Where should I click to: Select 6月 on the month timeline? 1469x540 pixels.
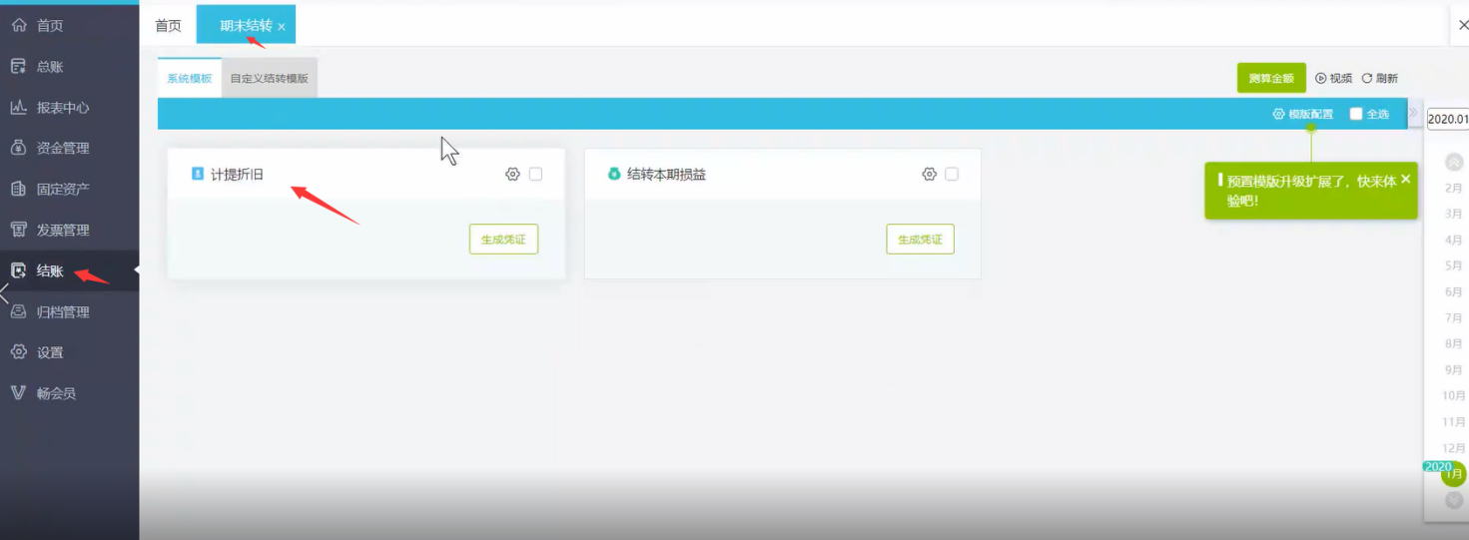click(x=1454, y=291)
